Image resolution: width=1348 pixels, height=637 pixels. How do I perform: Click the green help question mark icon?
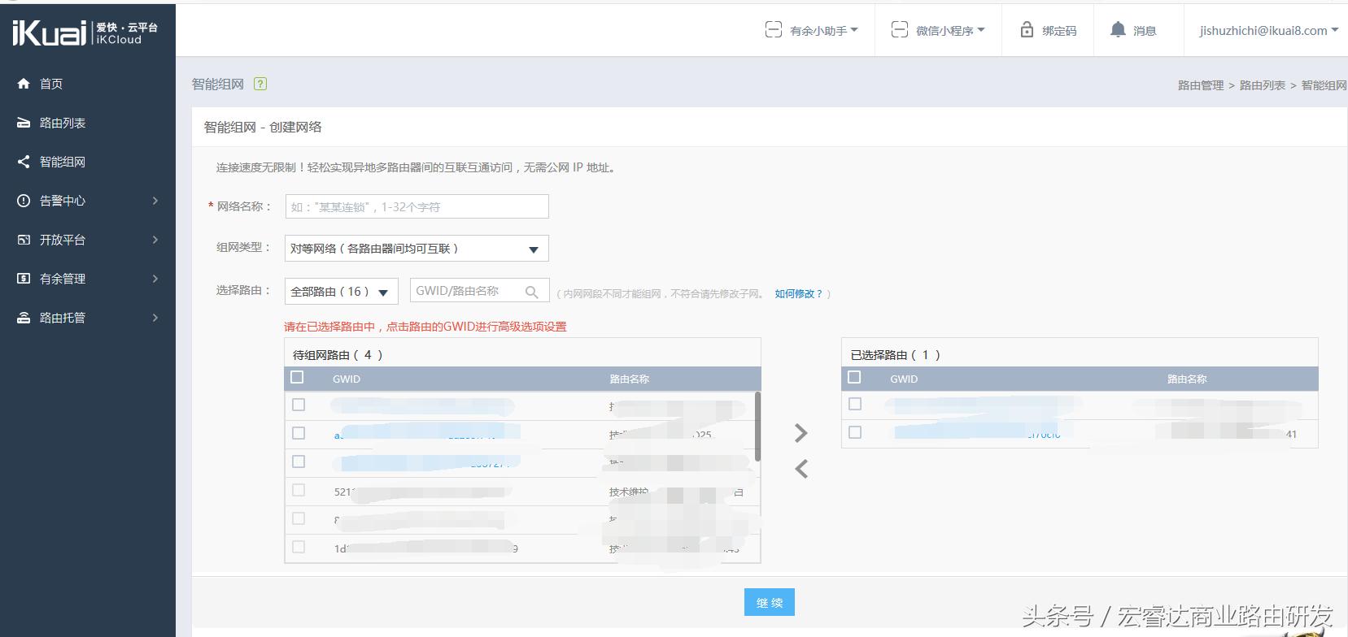pos(260,84)
